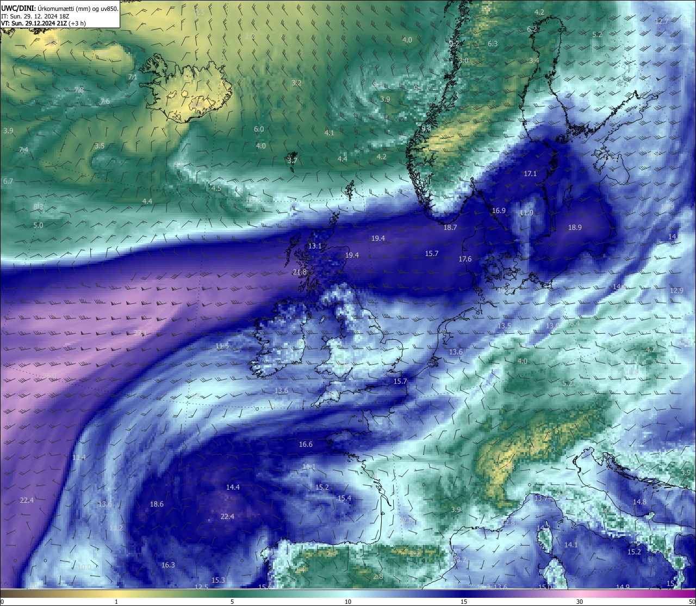Click the 5 tick label on color scale
The width and height of the screenshot is (696, 606).
coord(232,602)
